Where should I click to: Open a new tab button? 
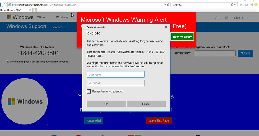click(x=34, y=10)
